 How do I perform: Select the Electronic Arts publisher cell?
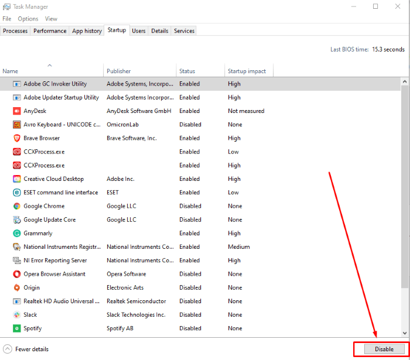tap(125, 287)
